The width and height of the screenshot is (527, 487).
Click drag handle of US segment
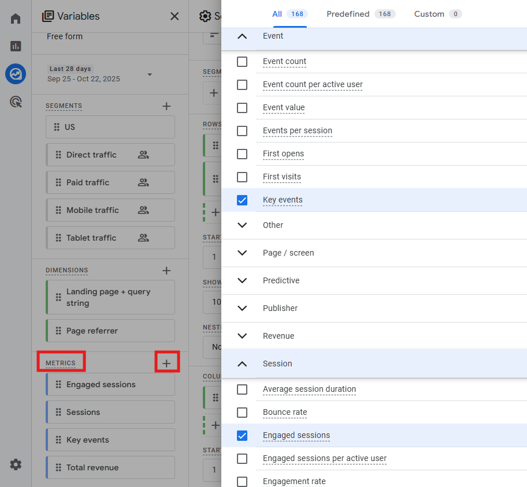pos(57,127)
